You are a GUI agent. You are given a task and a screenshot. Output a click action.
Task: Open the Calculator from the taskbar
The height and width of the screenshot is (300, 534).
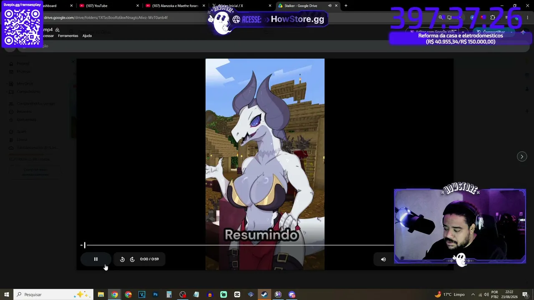pos(169,295)
